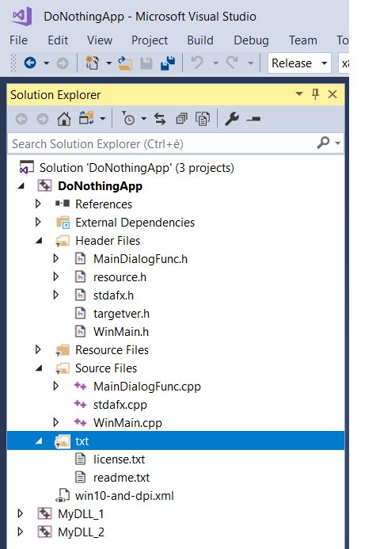Select the stdafx.cpp file

120,405
